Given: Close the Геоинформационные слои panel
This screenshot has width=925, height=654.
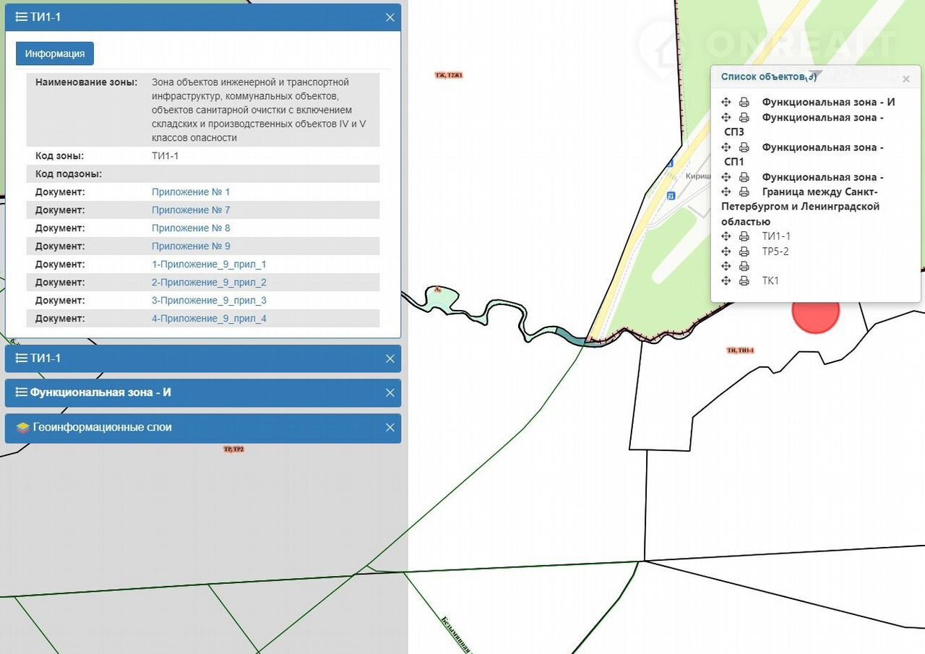Looking at the screenshot, I should tap(390, 428).
